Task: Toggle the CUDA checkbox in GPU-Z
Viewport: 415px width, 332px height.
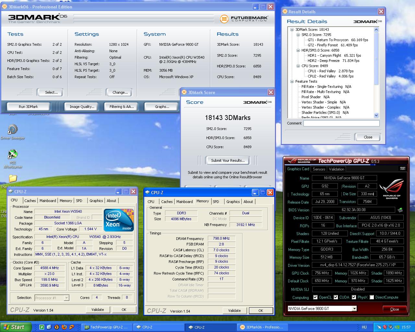Action: coord(336,297)
